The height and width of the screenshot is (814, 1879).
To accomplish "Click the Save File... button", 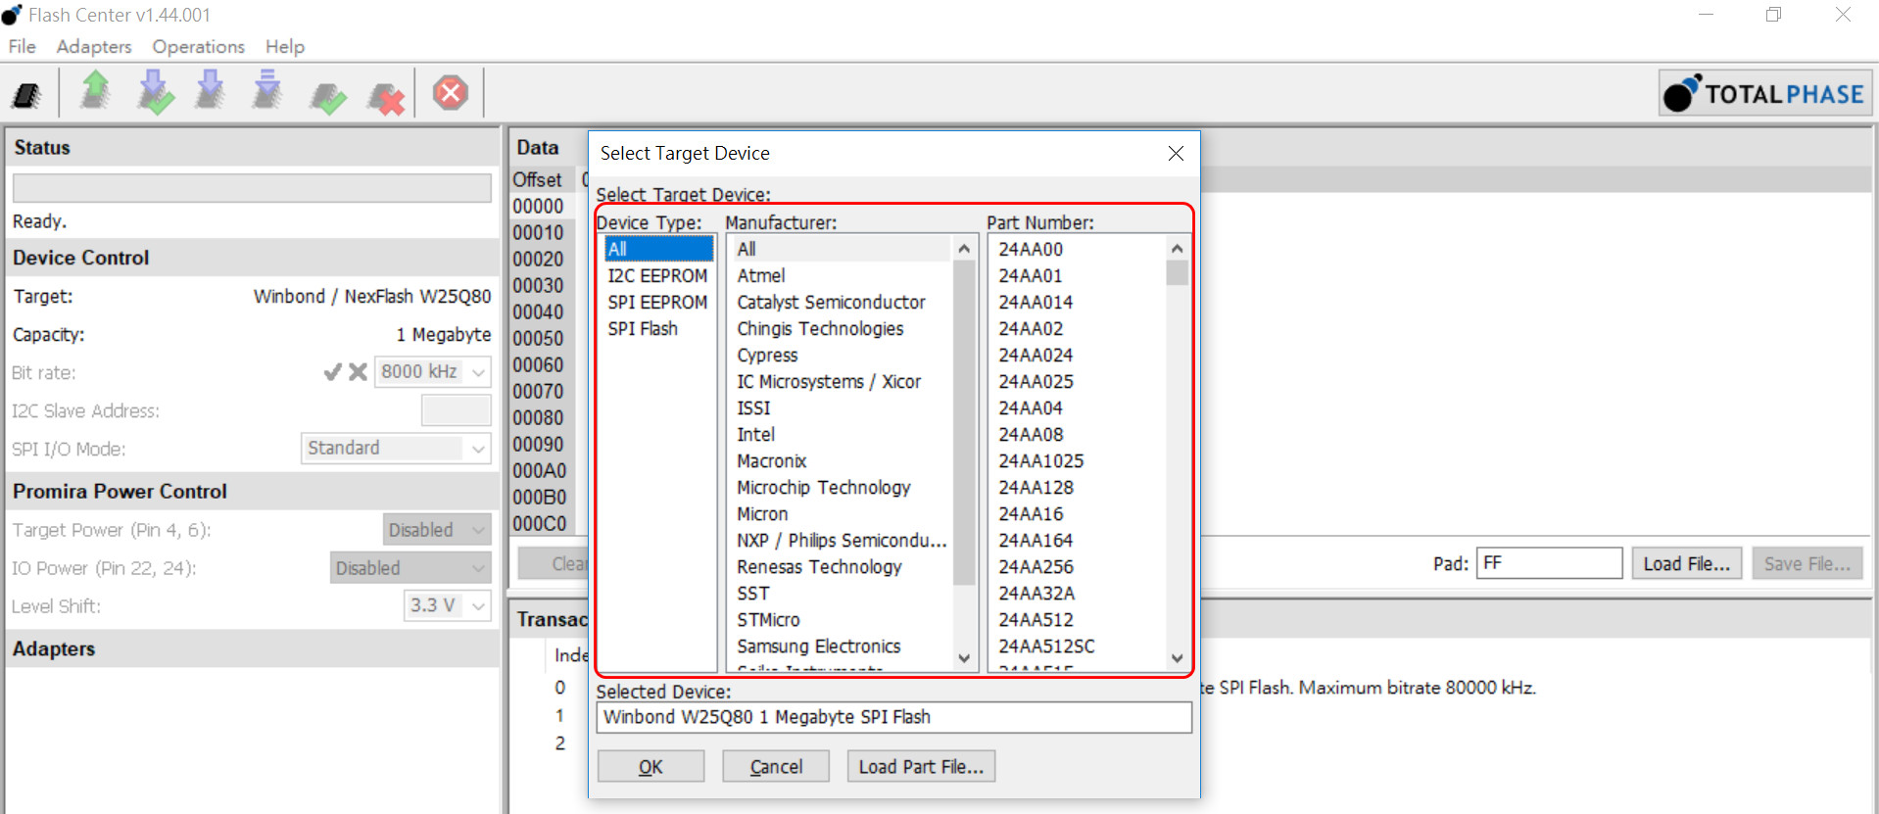I will (x=1807, y=563).
